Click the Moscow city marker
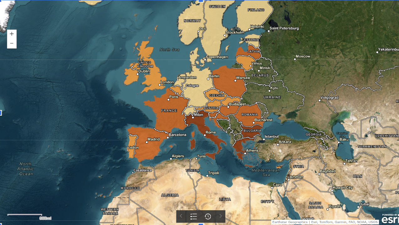Viewport: 399px width, 225px height. [x=295, y=59]
